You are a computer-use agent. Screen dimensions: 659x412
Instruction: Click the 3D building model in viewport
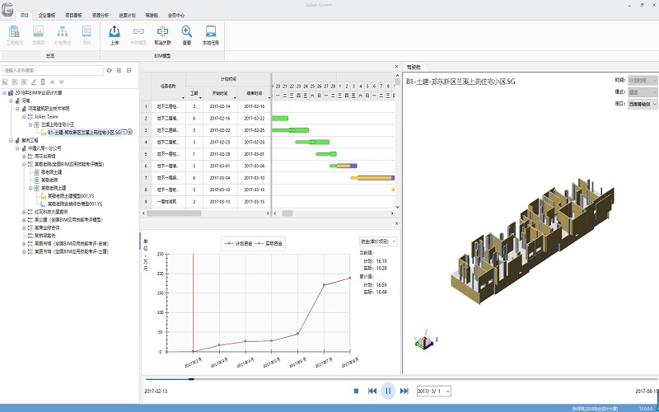(x=534, y=240)
